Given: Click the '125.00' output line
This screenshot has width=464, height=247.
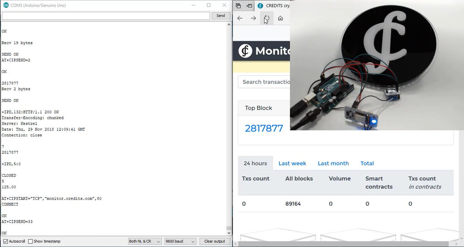Looking at the screenshot, I should pos(9,187).
